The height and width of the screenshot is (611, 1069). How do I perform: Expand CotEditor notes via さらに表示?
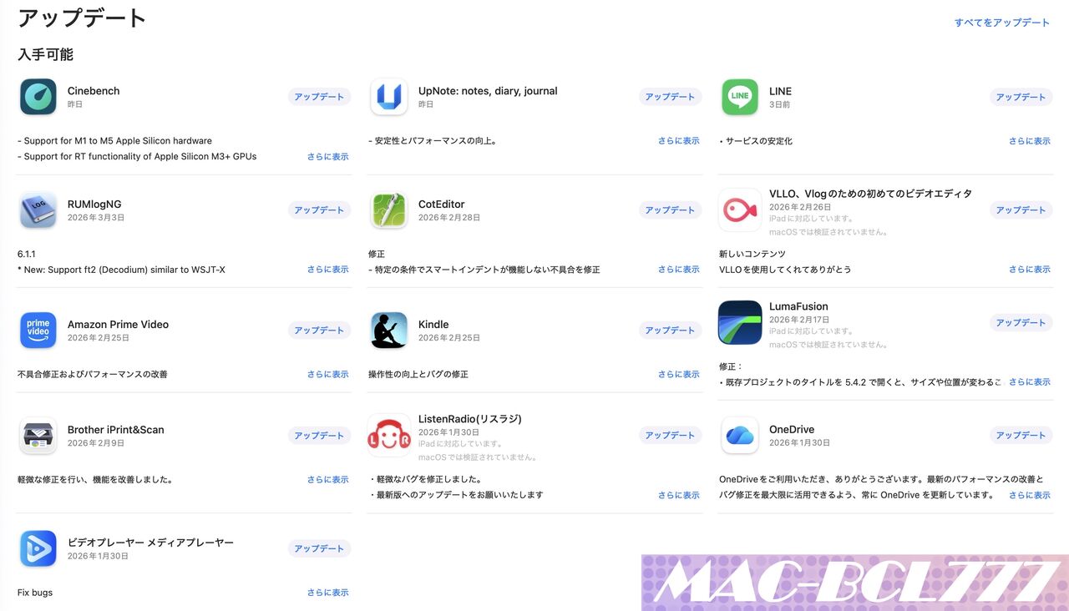click(678, 270)
